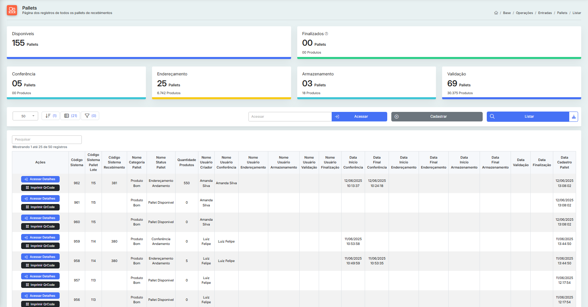588x307 pixels.
Task: Open Operações in the breadcrumb
Action: coord(524,13)
